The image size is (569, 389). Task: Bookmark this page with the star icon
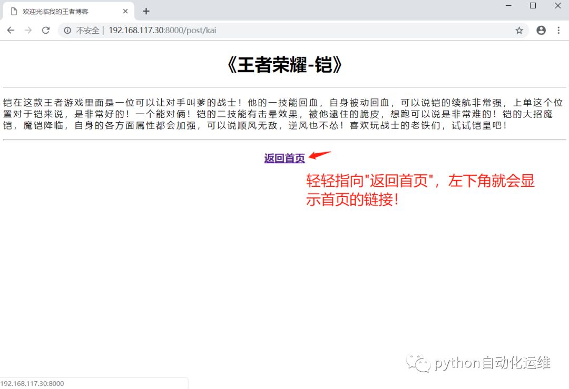[x=519, y=30]
